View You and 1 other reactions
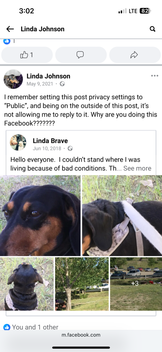The width and height of the screenshot is (162, 352). click(x=35, y=327)
